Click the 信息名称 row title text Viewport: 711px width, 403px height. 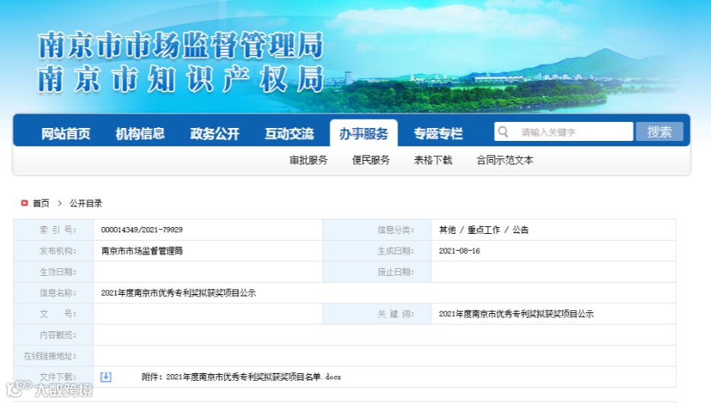click(178, 293)
